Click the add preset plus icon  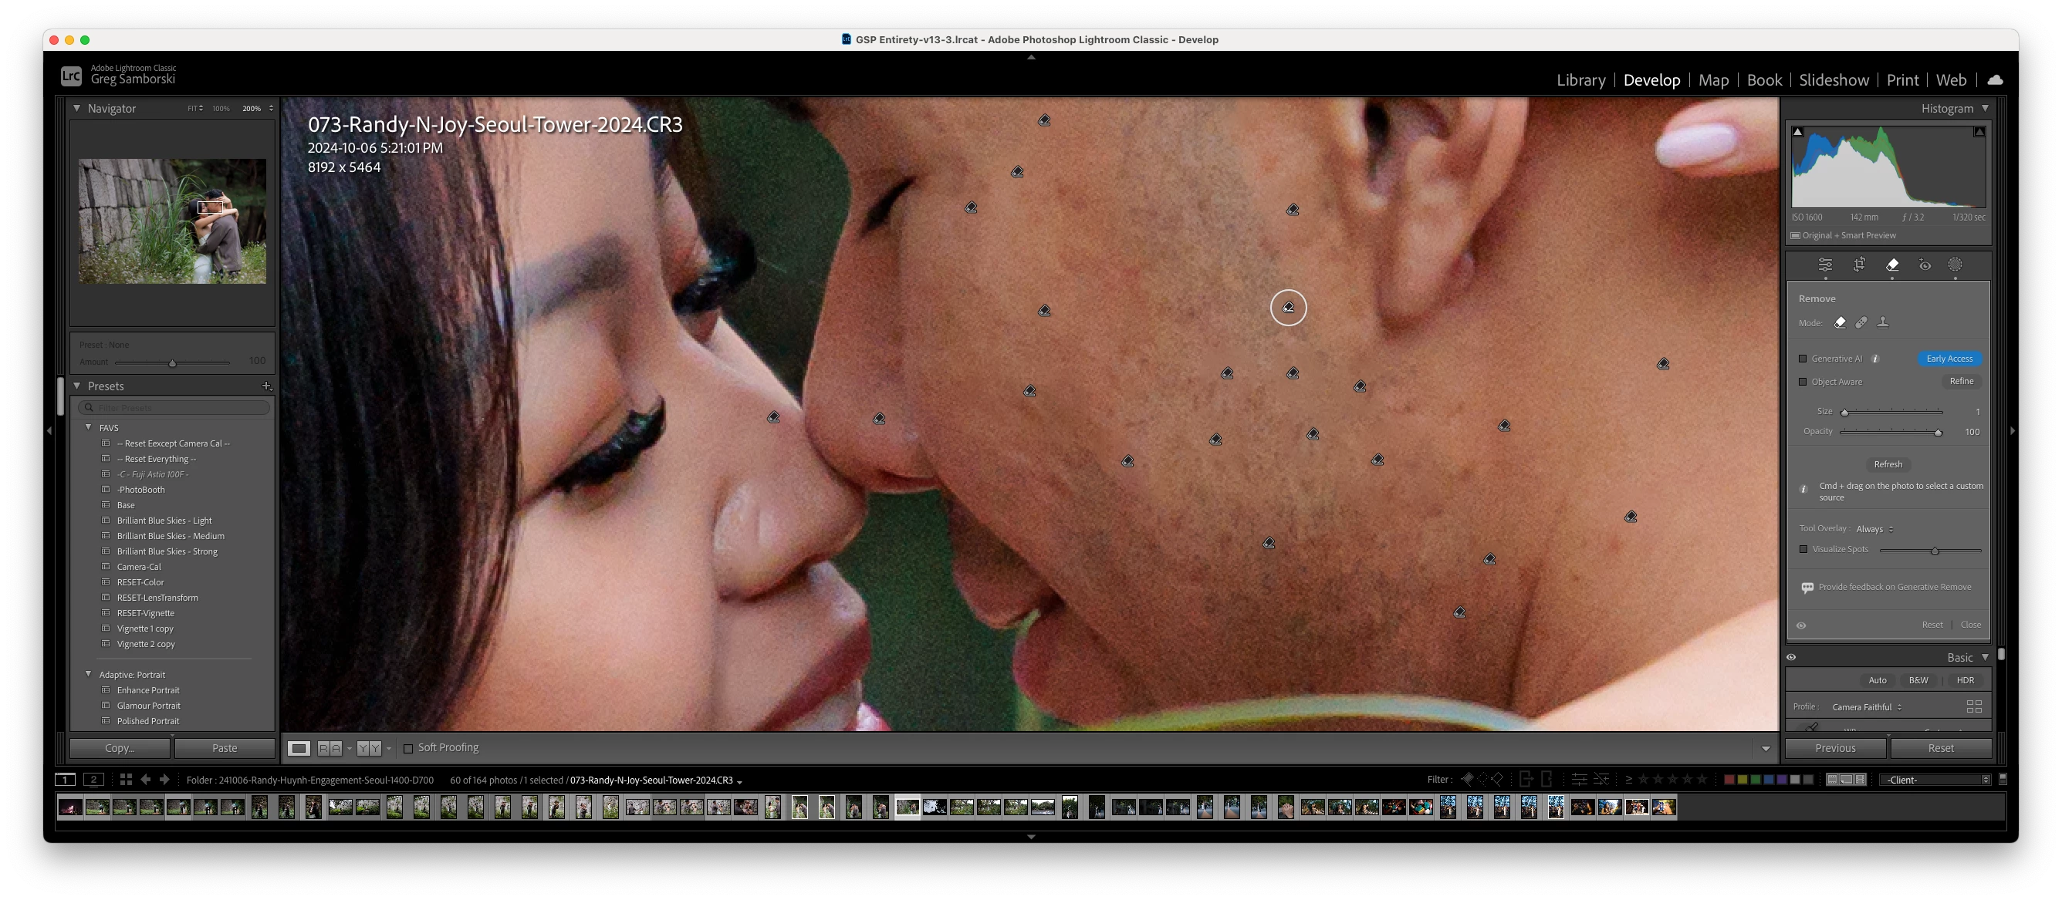266,386
